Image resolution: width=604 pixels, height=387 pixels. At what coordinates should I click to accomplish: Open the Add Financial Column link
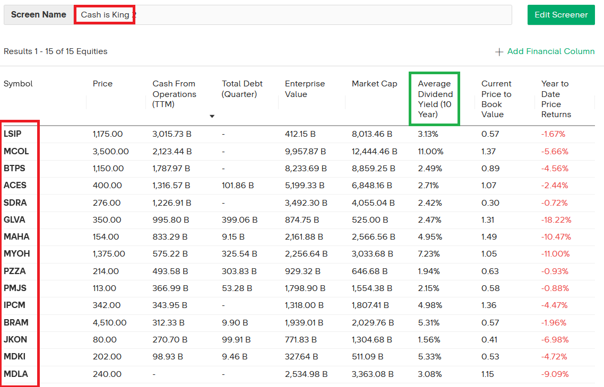[550, 51]
